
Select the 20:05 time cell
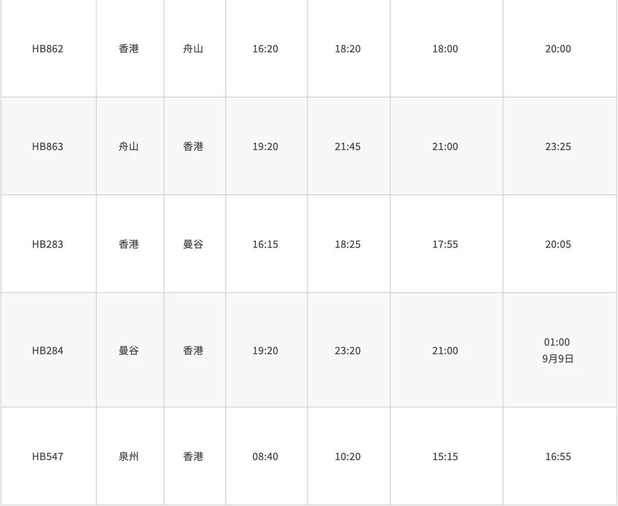pyautogui.click(x=558, y=244)
